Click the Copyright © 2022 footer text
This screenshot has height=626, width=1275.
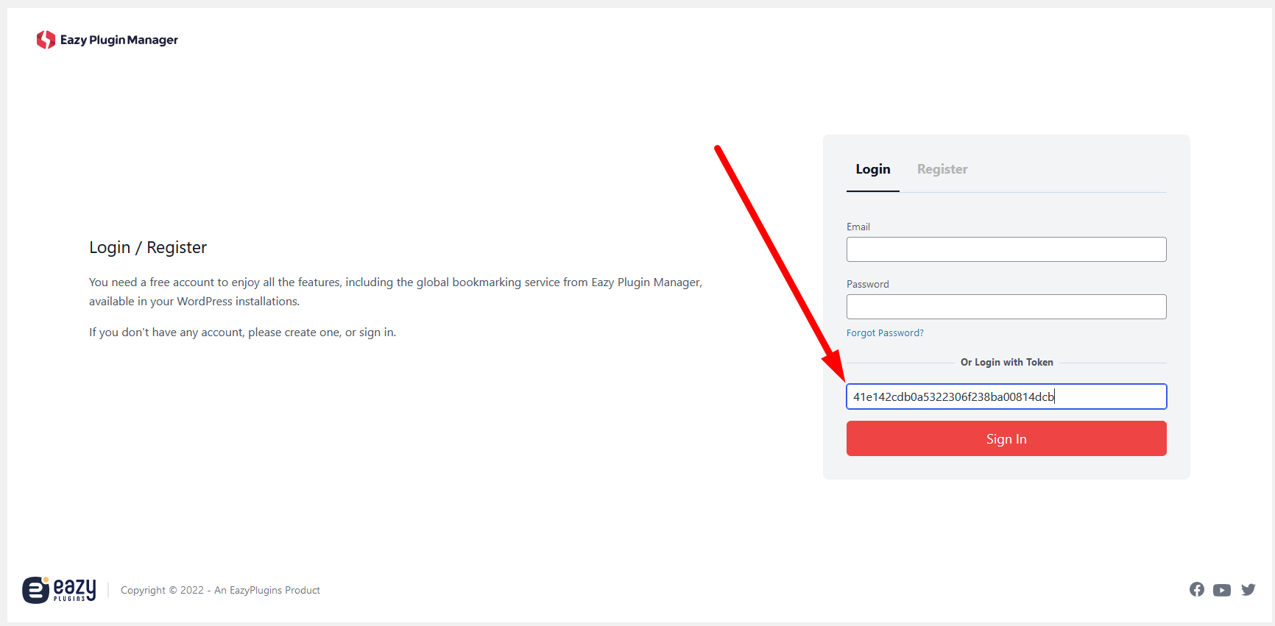click(220, 590)
